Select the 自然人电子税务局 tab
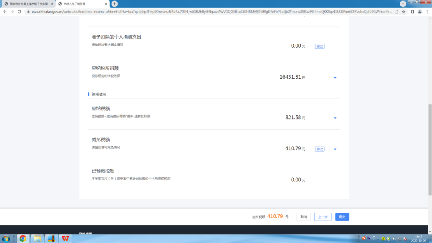Image resolution: width=432 pixels, height=243 pixels. click(82, 4)
